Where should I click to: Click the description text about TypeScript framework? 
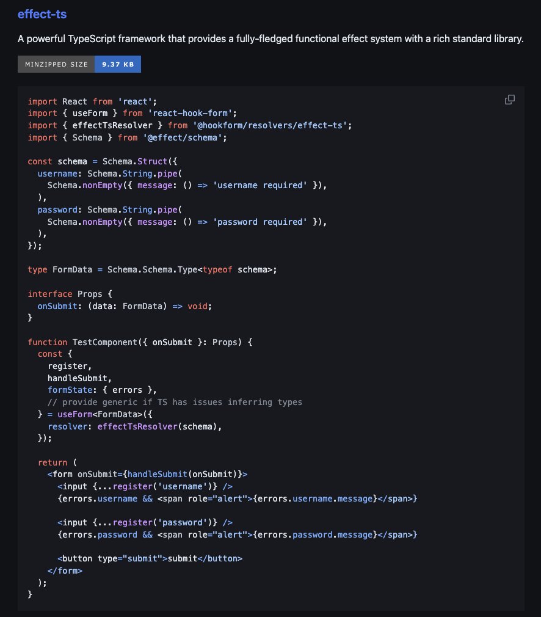(270, 38)
